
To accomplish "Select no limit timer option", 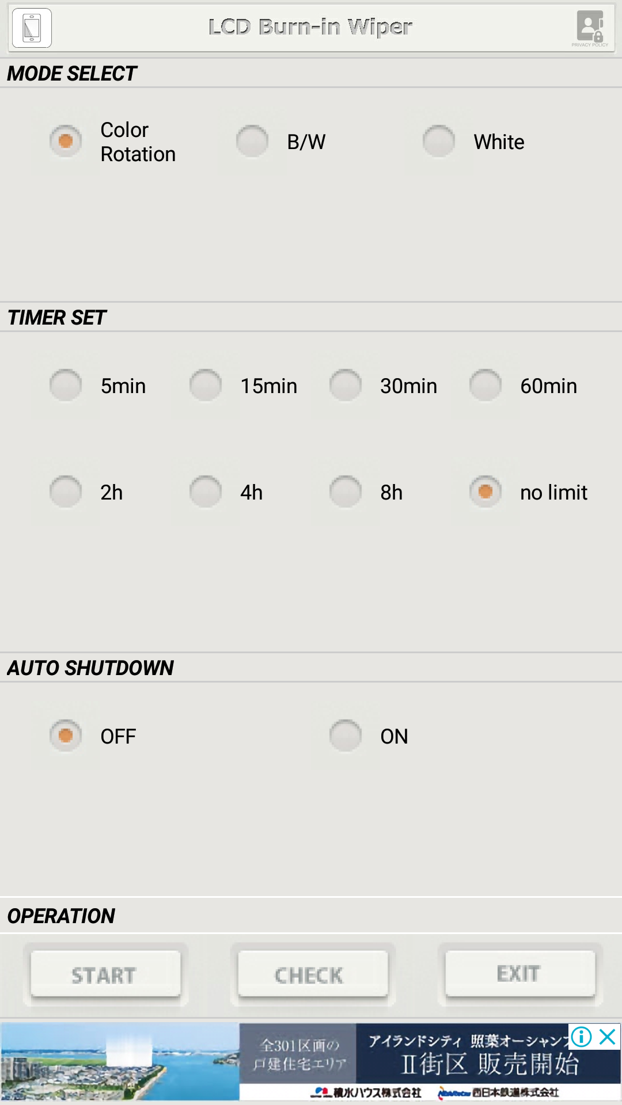I will pyautogui.click(x=486, y=491).
